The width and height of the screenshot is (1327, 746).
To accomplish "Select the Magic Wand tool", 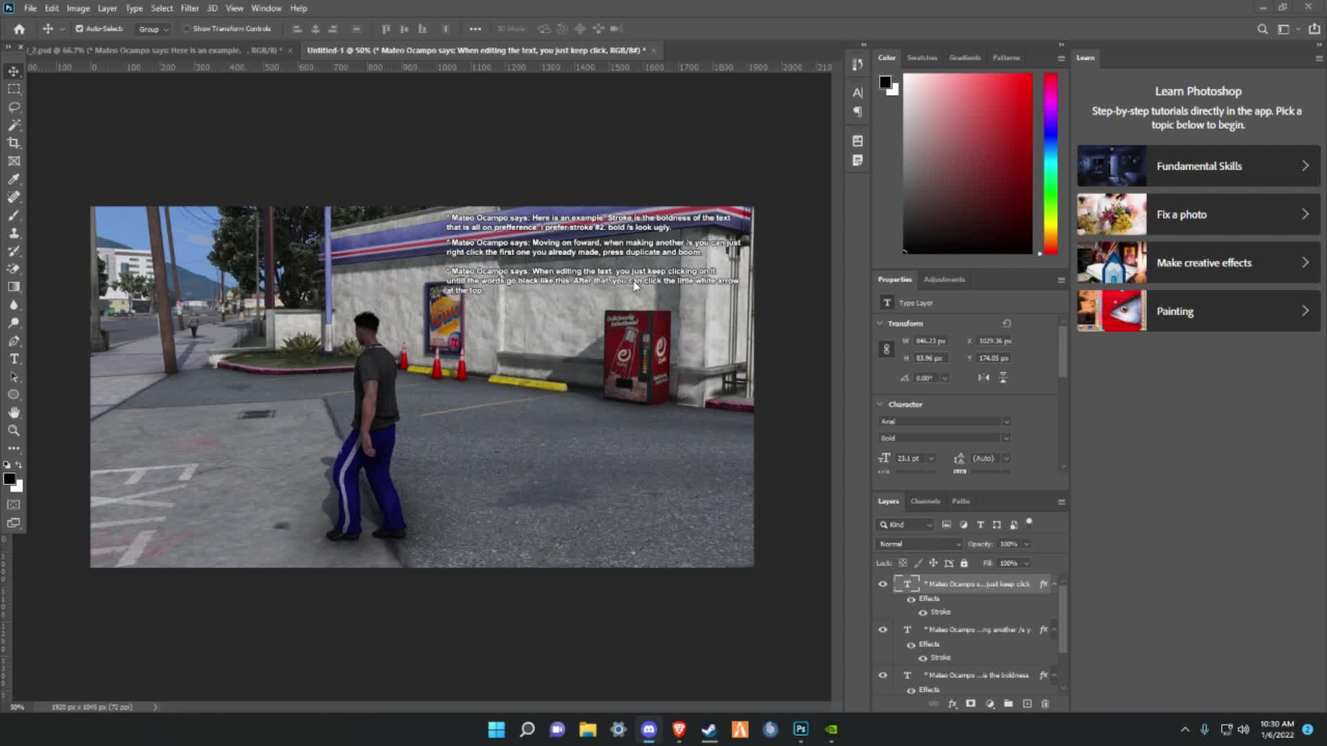I will tap(14, 125).
